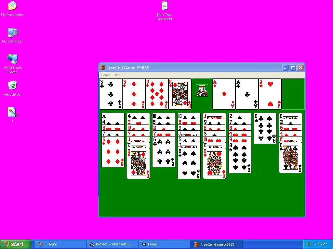Viewport: 333px width, 249px height.
Task: Click the 10 of clubs in fourth column
Action: coord(189,116)
